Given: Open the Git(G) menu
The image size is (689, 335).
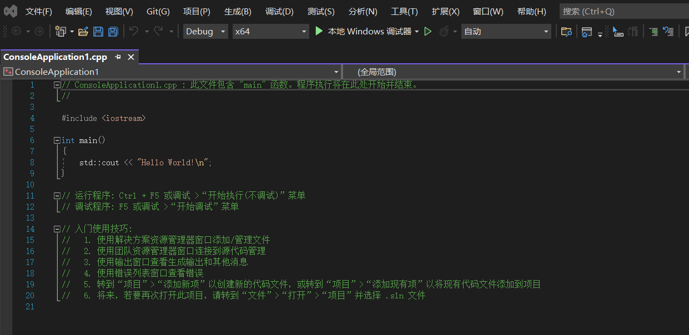Looking at the screenshot, I should click(x=159, y=11).
